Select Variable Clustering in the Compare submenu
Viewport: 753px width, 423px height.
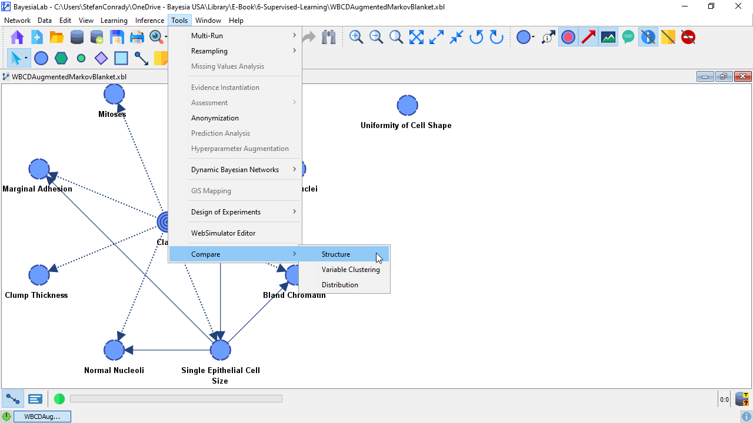click(x=344, y=270)
